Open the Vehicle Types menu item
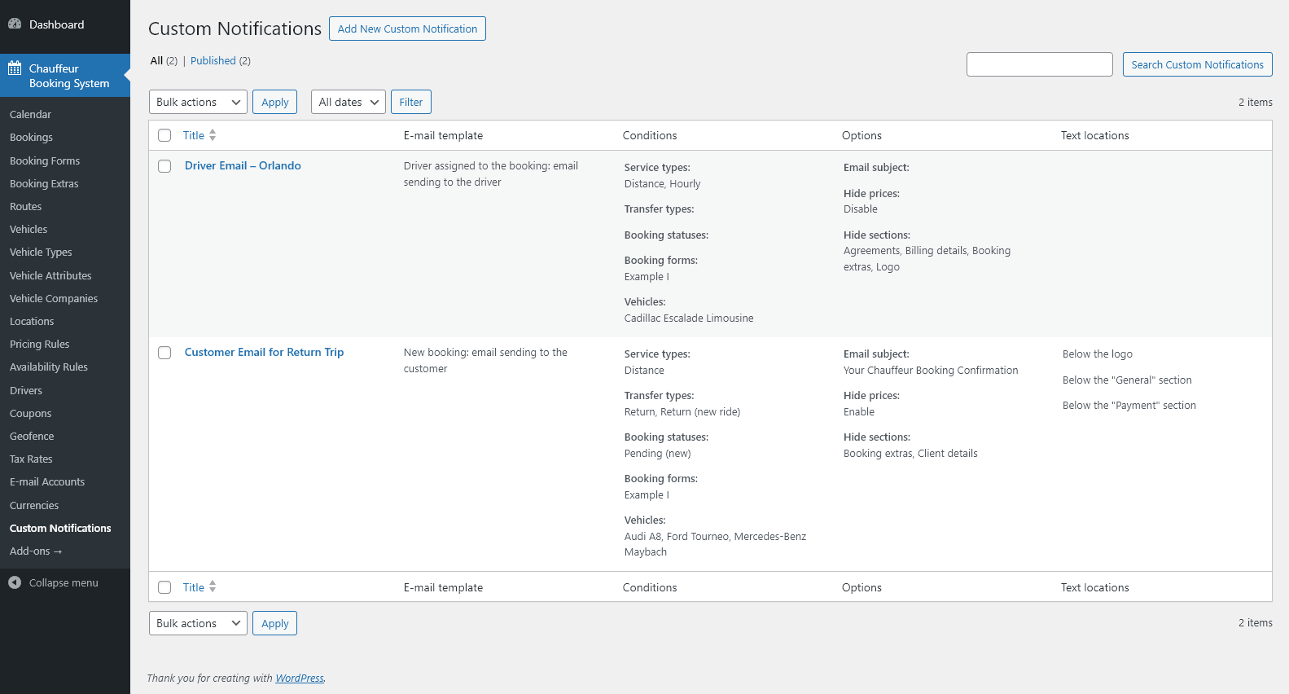The width and height of the screenshot is (1289, 694). coord(41,253)
